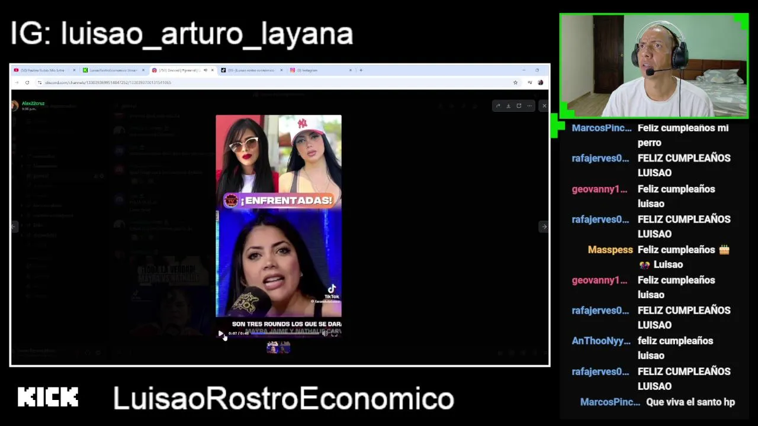Close the Discord media viewer
The width and height of the screenshot is (758, 426).
pos(544,106)
